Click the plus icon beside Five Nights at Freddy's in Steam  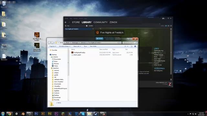pyautogui.click(x=93, y=29)
